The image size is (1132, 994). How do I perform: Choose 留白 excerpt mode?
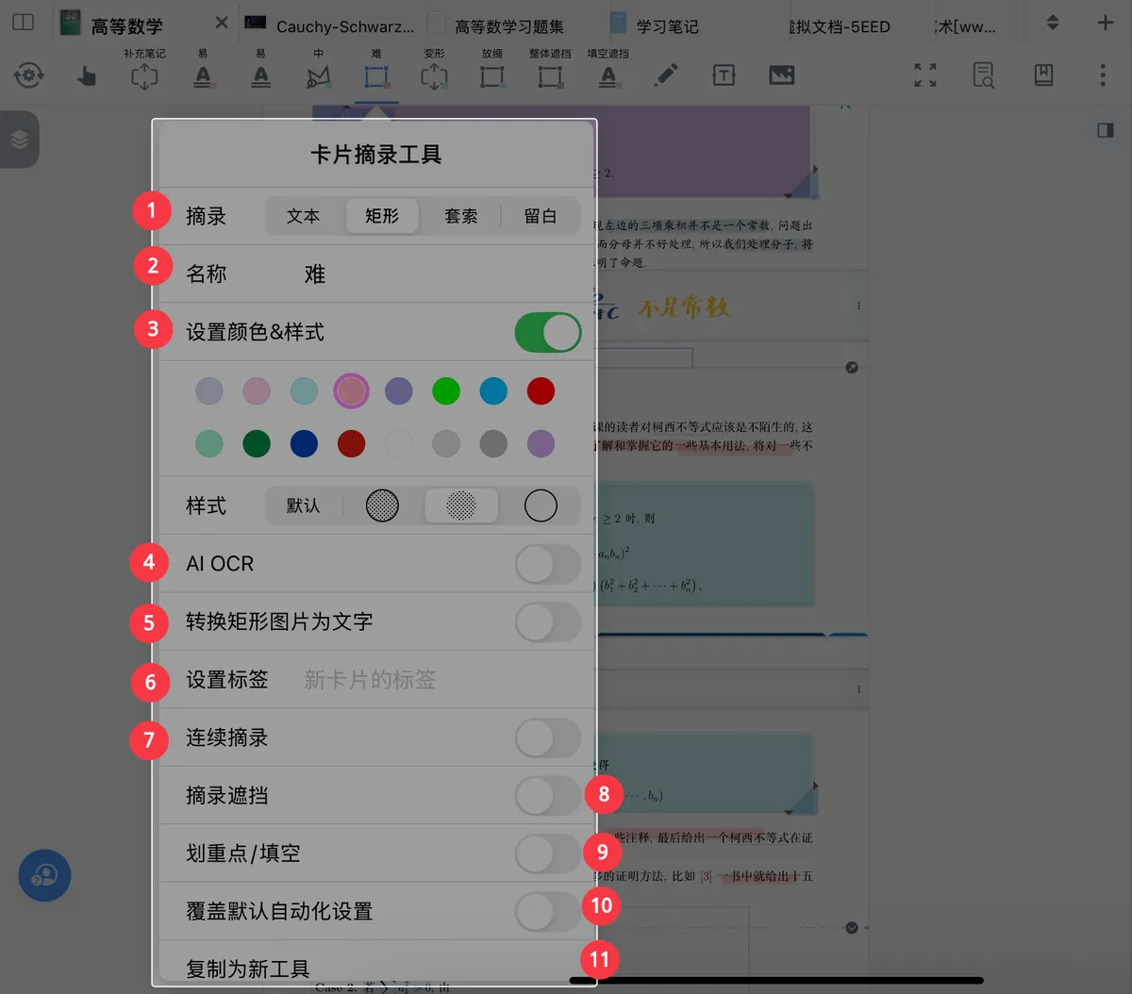pyautogui.click(x=540, y=216)
